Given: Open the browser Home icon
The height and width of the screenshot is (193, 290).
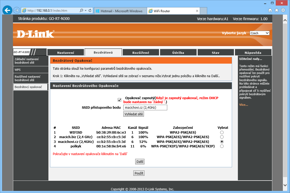Looking at the screenshot, I should tap(270, 10).
